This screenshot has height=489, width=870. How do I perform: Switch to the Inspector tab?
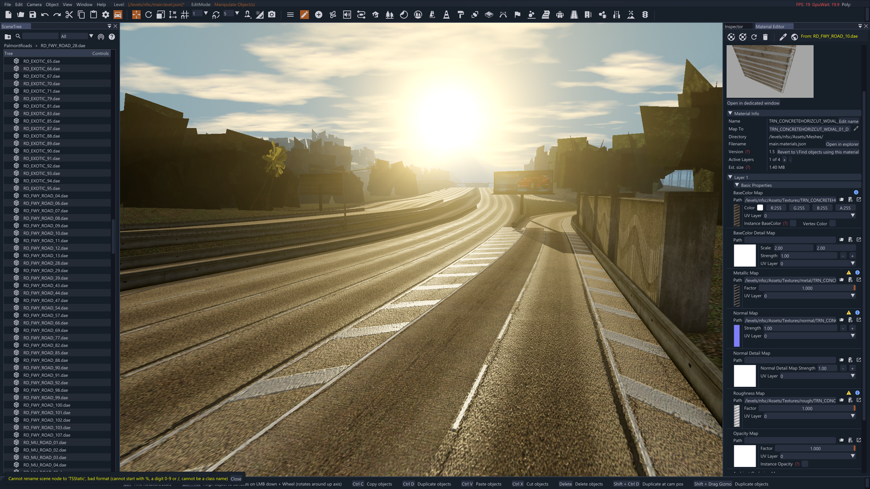[x=734, y=26]
